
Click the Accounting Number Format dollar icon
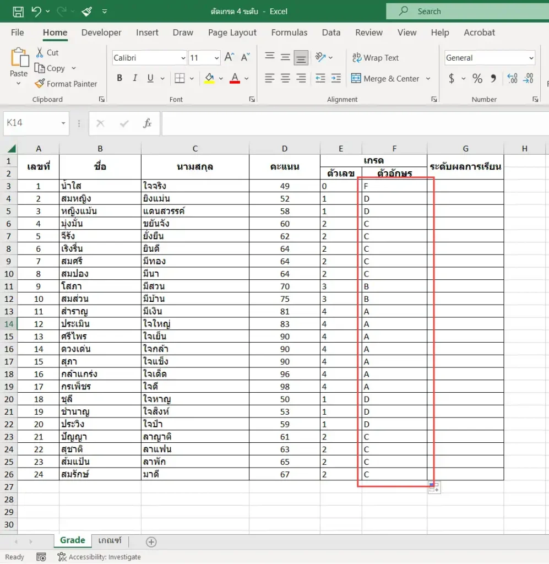coord(452,78)
